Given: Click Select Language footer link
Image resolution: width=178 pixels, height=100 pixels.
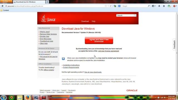Looking at the screenshot, I should pos(45,90).
